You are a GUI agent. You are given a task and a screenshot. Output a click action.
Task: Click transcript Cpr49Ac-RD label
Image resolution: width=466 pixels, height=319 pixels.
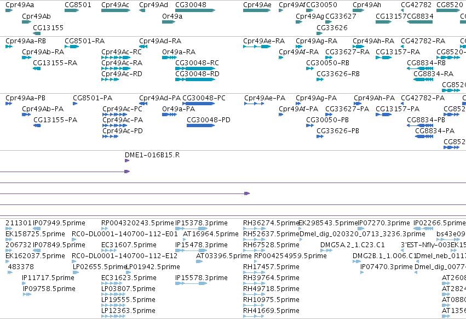click(x=122, y=74)
